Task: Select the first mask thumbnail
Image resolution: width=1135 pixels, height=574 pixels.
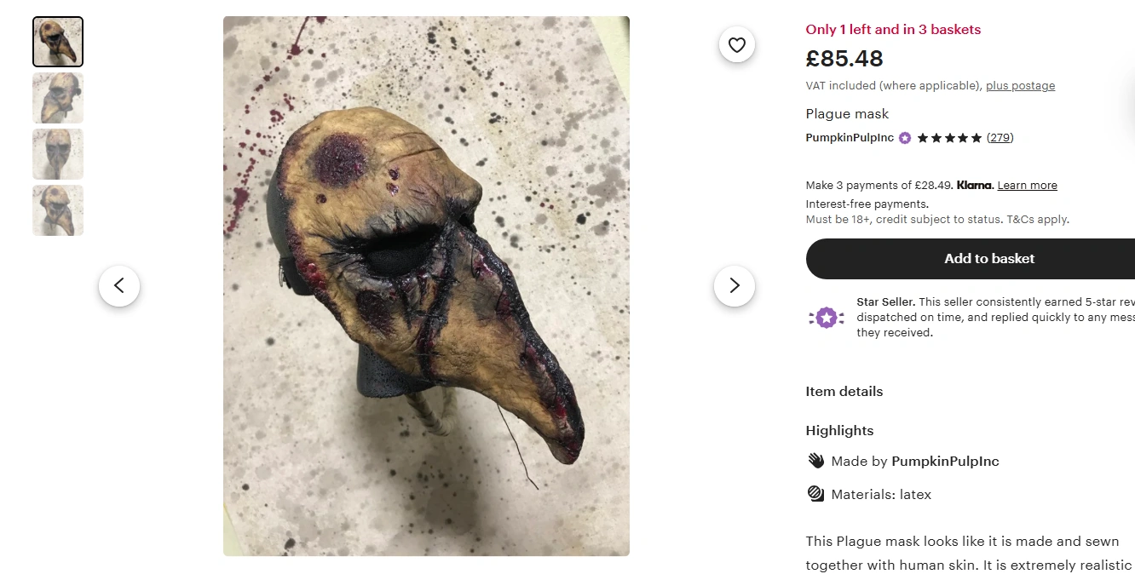Action: tap(58, 42)
